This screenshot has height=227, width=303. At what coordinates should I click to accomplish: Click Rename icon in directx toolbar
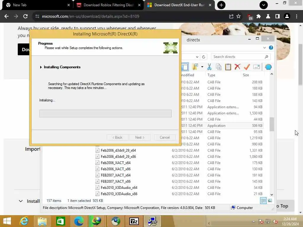point(257,67)
